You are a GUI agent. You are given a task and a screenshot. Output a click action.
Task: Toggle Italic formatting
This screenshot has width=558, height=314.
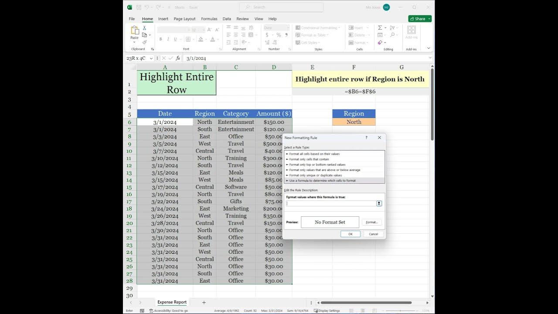point(168,39)
